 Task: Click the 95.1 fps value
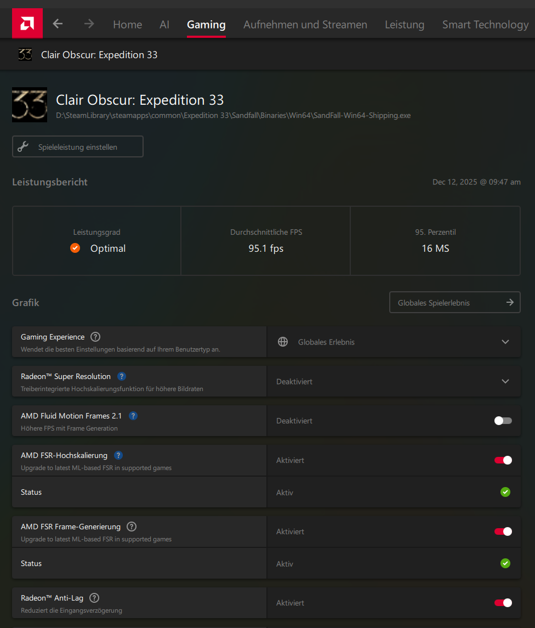(x=266, y=248)
